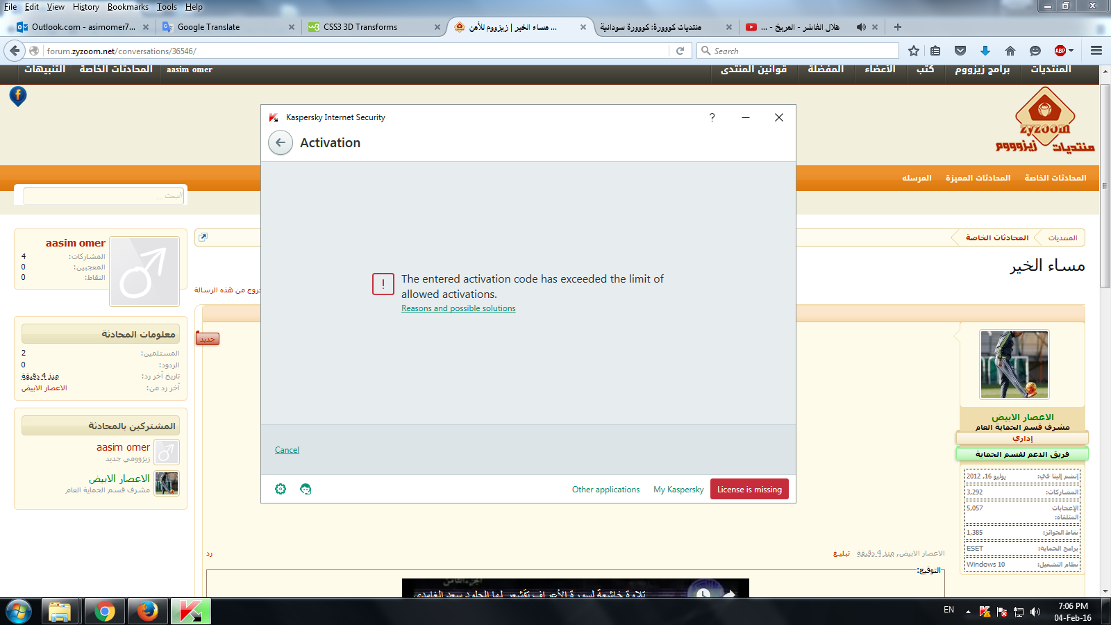Screen dimensions: 1111x625
Task: Click the red activation error icon
Action: click(383, 284)
